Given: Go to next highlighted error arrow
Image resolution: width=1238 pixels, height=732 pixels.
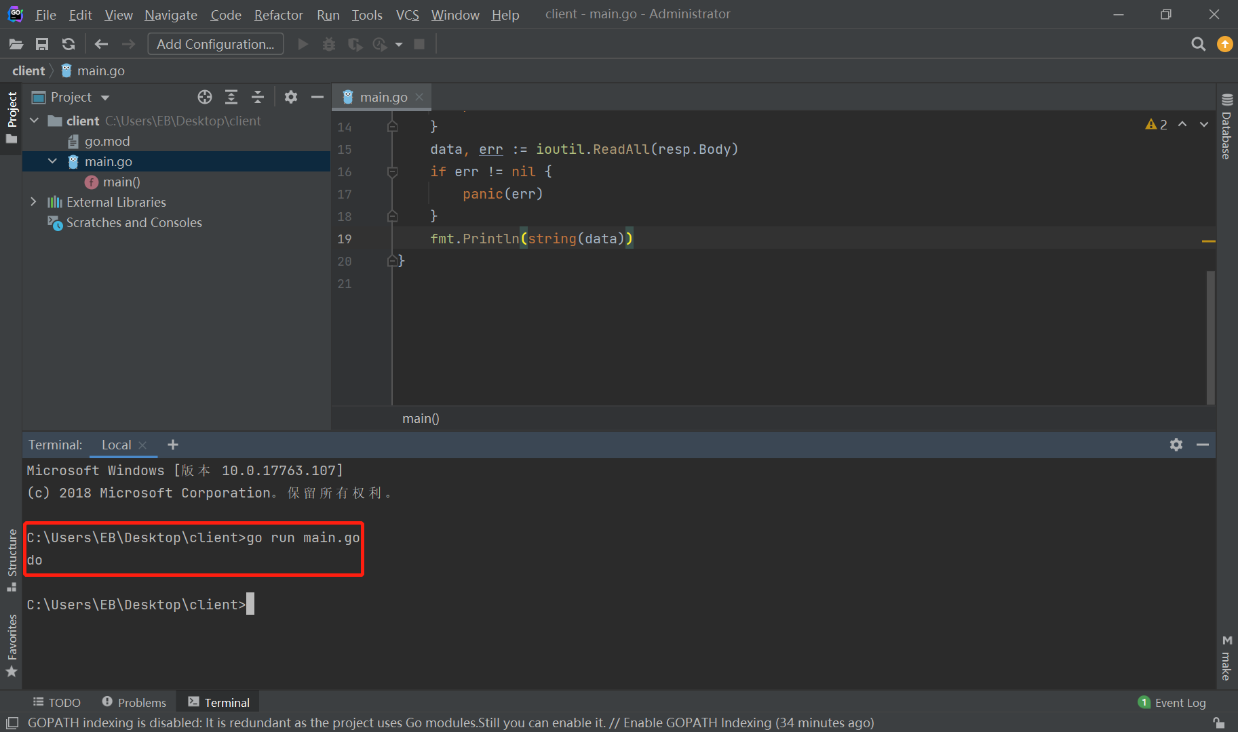Looking at the screenshot, I should coord(1204,125).
